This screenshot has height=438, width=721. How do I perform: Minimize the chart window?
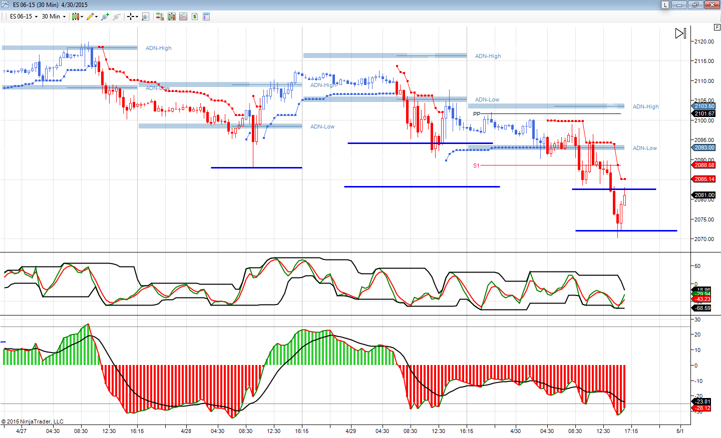pyautogui.click(x=679, y=4)
